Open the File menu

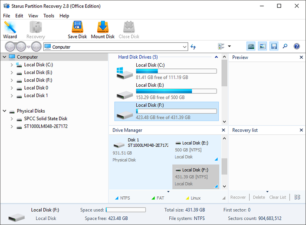click(x=7, y=16)
